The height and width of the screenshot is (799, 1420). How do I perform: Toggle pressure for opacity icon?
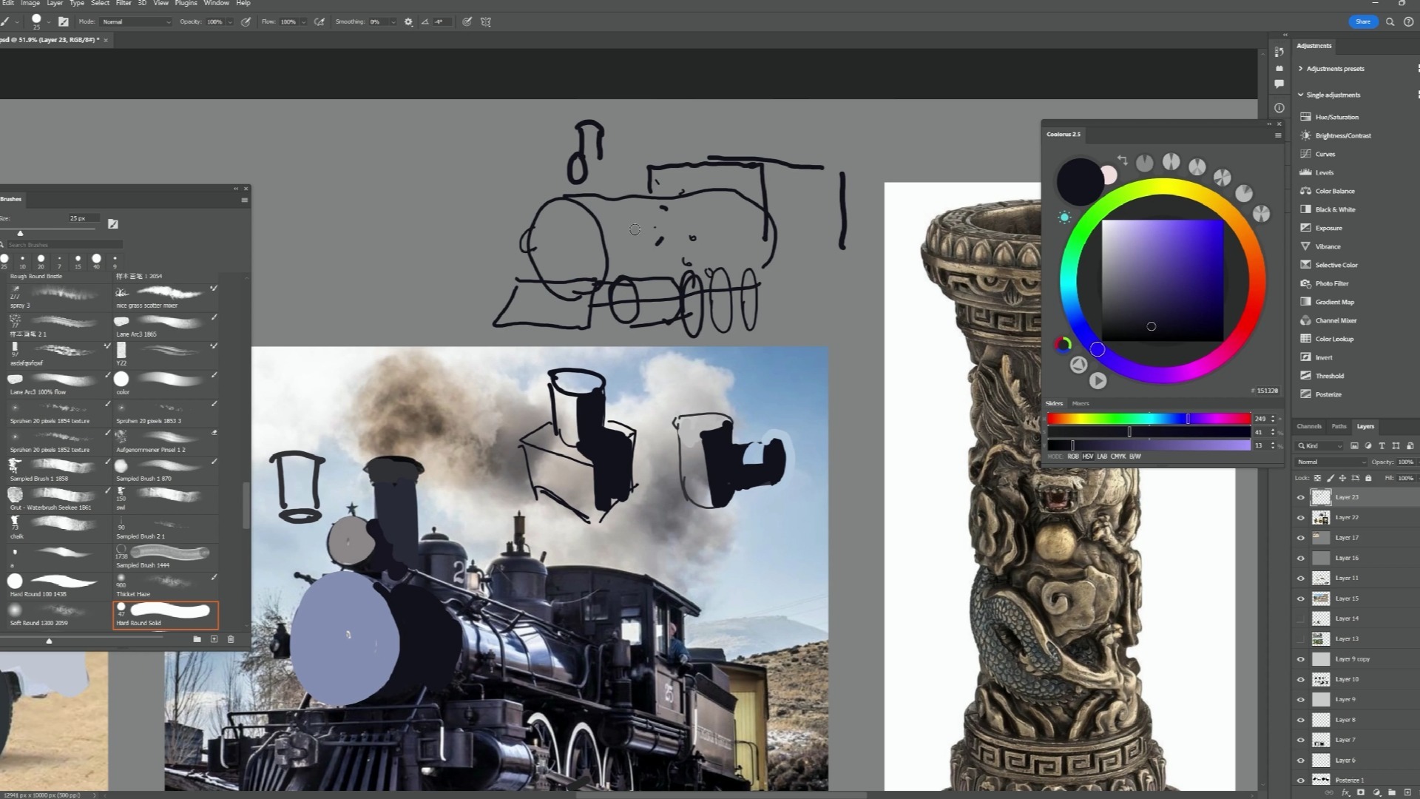[246, 21]
